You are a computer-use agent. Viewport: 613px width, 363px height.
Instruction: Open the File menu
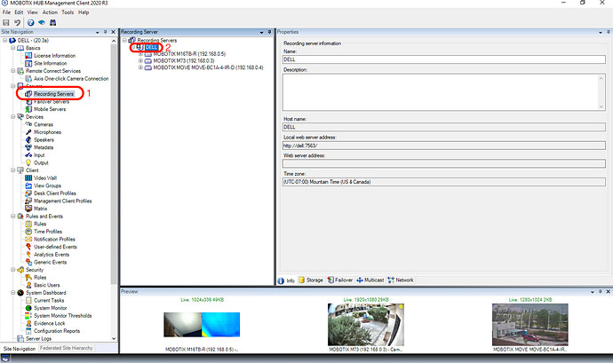[6, 12]
